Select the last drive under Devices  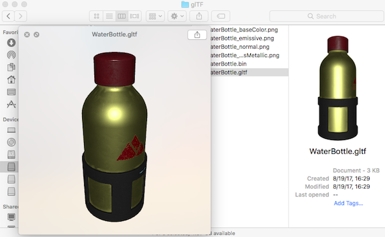pyautogui.click(x=11, y=191)
